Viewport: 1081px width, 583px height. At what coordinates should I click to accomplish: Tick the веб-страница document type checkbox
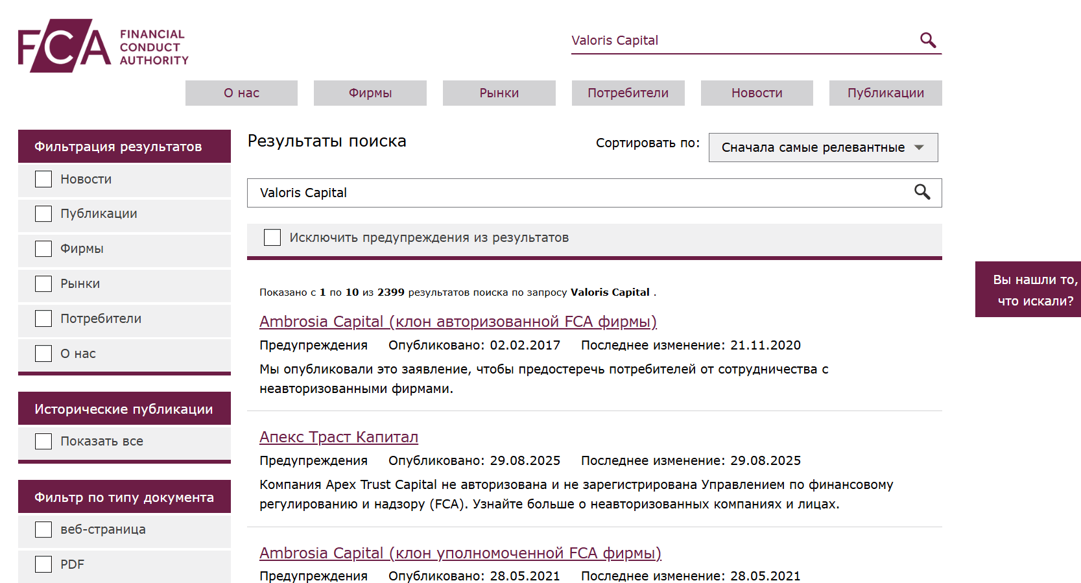coord(43,530)
